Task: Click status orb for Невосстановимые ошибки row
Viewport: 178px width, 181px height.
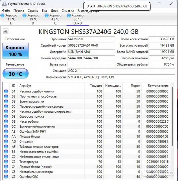Action: pyautogui.click(x=6, y=152)
